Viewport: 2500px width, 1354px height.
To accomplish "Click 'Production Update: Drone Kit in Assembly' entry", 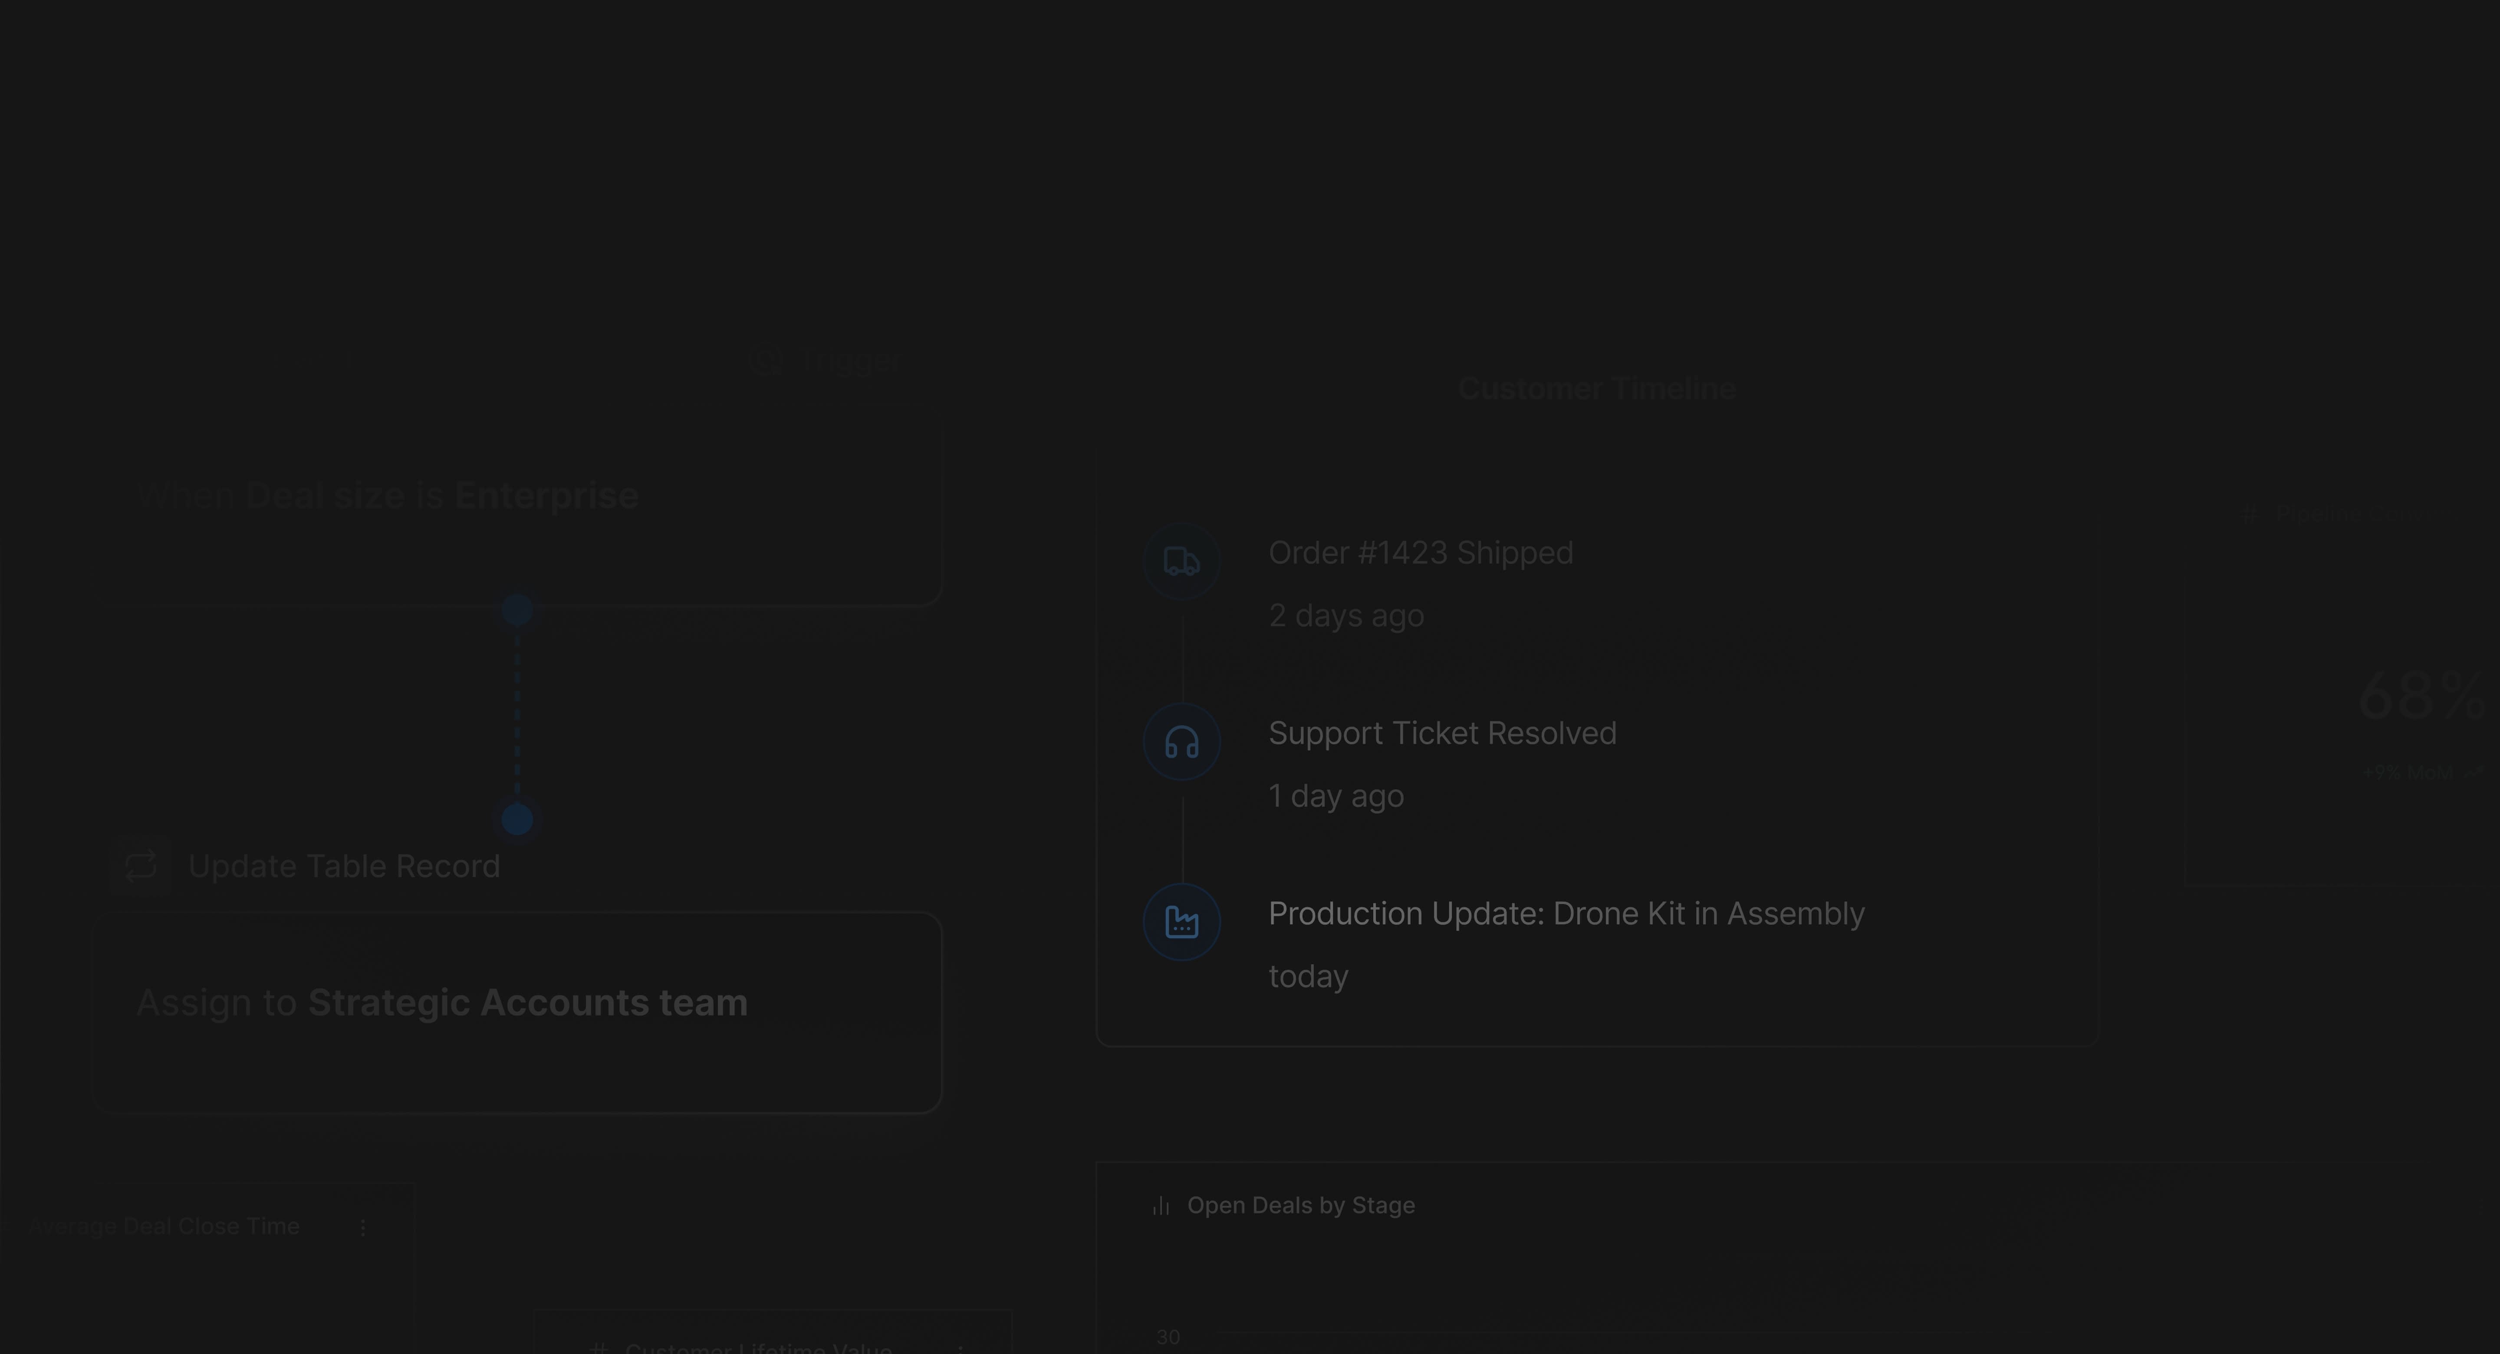I will [x=1566, y=914].
